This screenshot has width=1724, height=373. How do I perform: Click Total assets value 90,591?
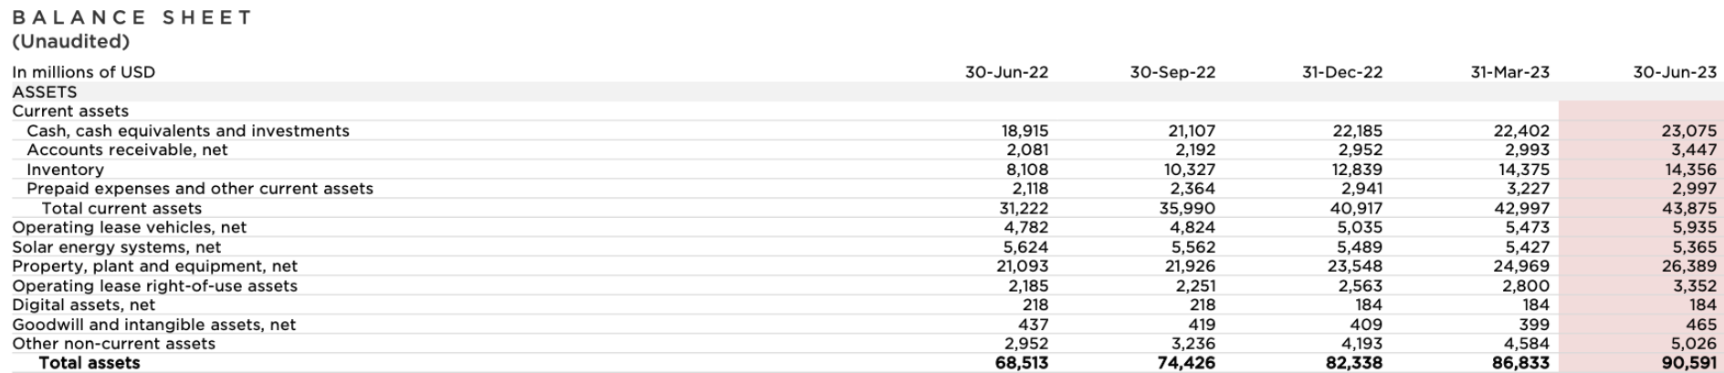tap(1688, 363)
